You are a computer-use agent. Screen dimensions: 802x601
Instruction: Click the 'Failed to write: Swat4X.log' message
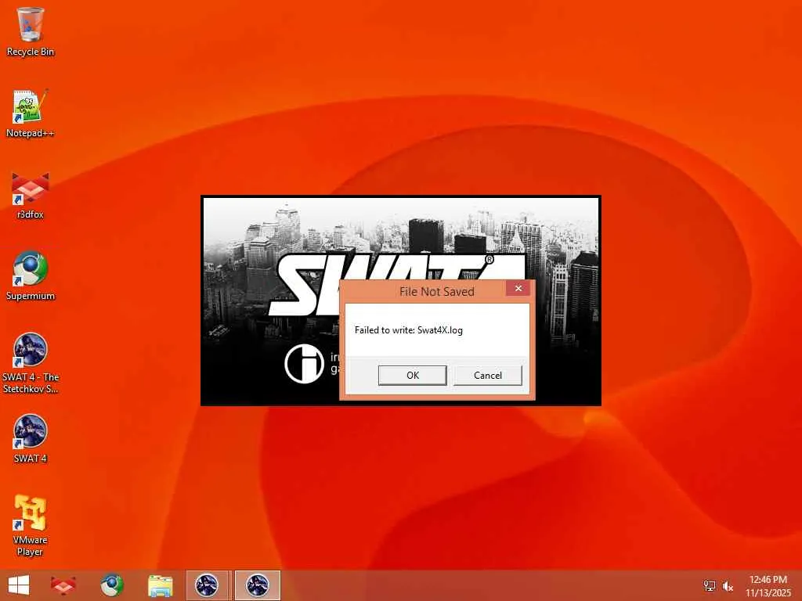[409, 330]
